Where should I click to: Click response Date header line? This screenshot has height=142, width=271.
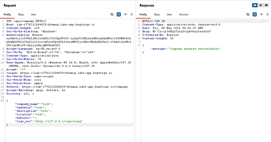coord(173,28)
